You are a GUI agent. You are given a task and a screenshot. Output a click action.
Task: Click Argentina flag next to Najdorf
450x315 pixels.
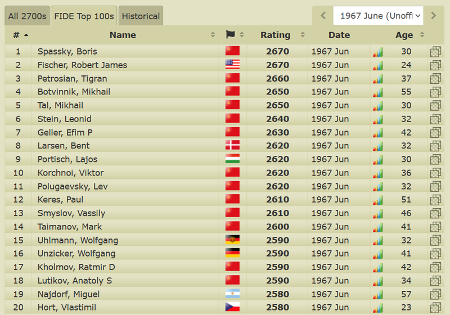232,294
